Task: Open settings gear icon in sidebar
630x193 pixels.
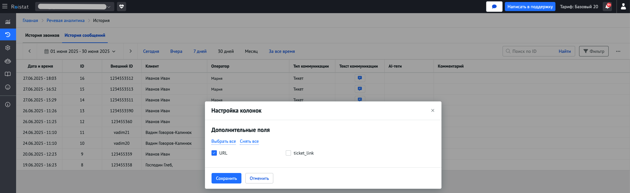Action: pyautogui.click(x=8, y=48)
